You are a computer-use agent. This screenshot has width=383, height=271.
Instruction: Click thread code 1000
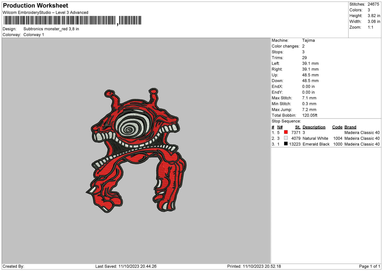[x=337, y=144]
